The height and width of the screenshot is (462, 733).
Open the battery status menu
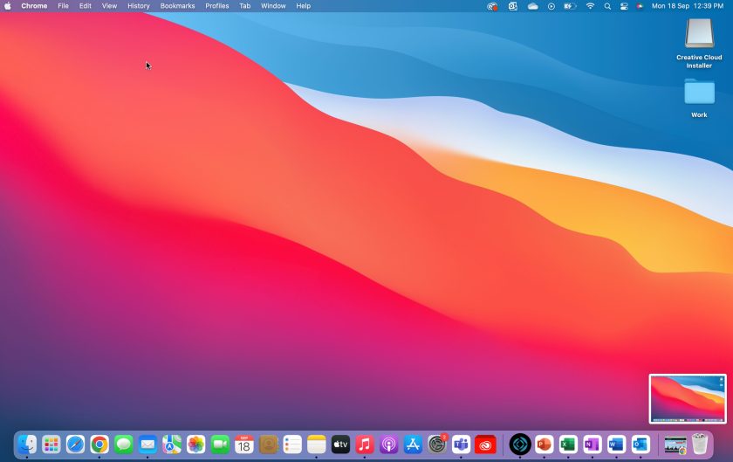pyautogui.click(x=570, y=6)
